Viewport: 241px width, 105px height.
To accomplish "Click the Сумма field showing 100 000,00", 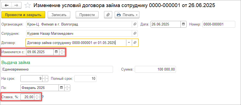I will (x=155, y=69).
